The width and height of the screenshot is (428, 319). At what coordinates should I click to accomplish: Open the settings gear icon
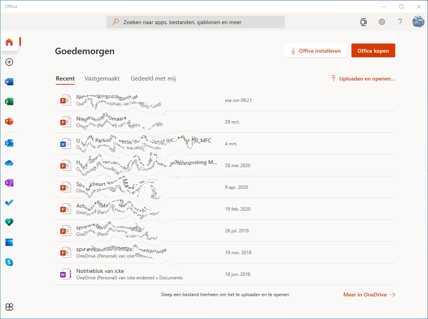(x=381, y=22)
